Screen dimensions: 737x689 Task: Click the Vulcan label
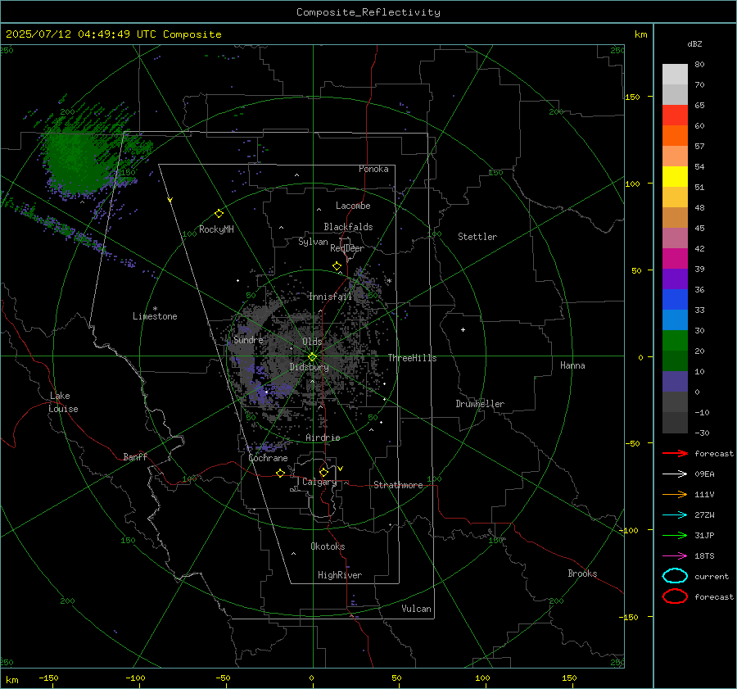[416, 609]
